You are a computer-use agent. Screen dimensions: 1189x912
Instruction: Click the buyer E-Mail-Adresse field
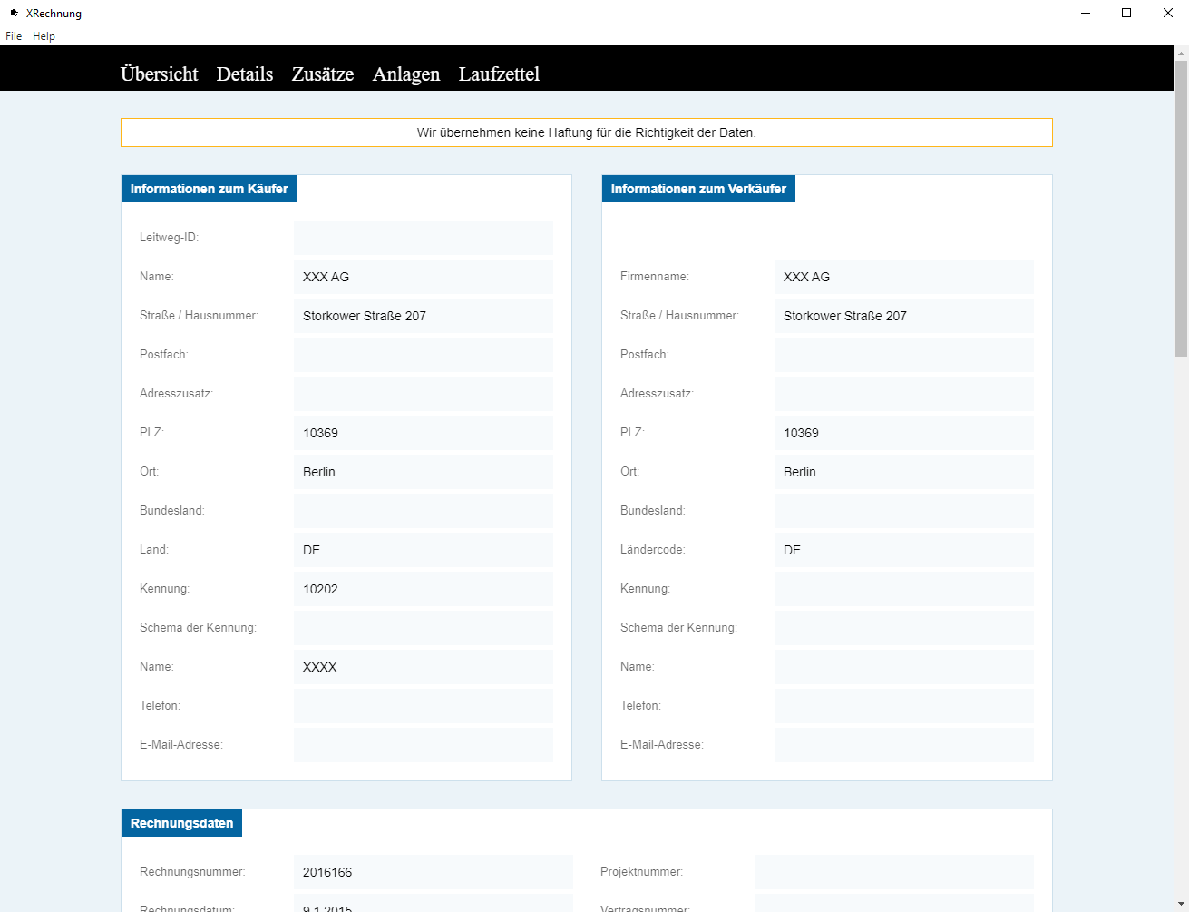[423, 744]
